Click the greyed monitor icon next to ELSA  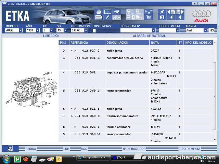140,12
